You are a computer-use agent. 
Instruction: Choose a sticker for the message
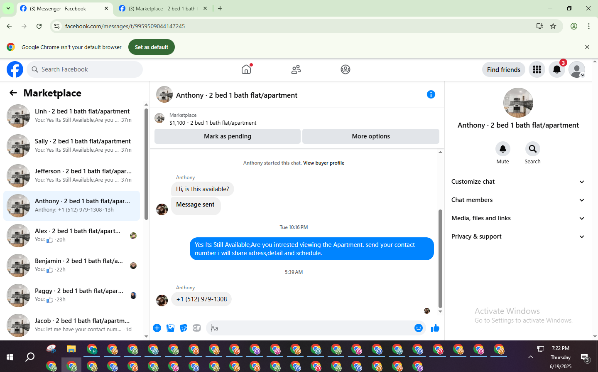coord(184,328)
